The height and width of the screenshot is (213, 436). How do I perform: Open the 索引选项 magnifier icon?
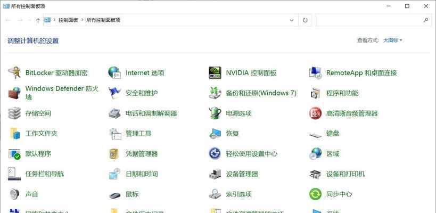coord(215,194)
